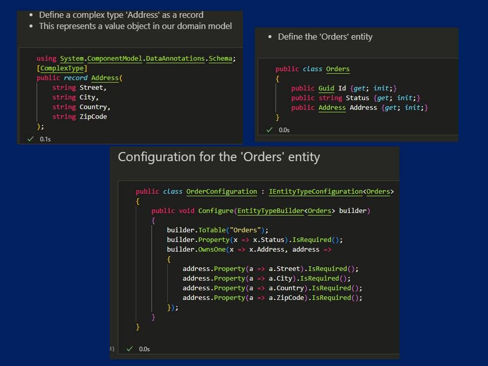This screenshot has height=366, width=488.
Task: Click the 'IEntityTypeConfiguration' interface name
Action: coord(316,192)
